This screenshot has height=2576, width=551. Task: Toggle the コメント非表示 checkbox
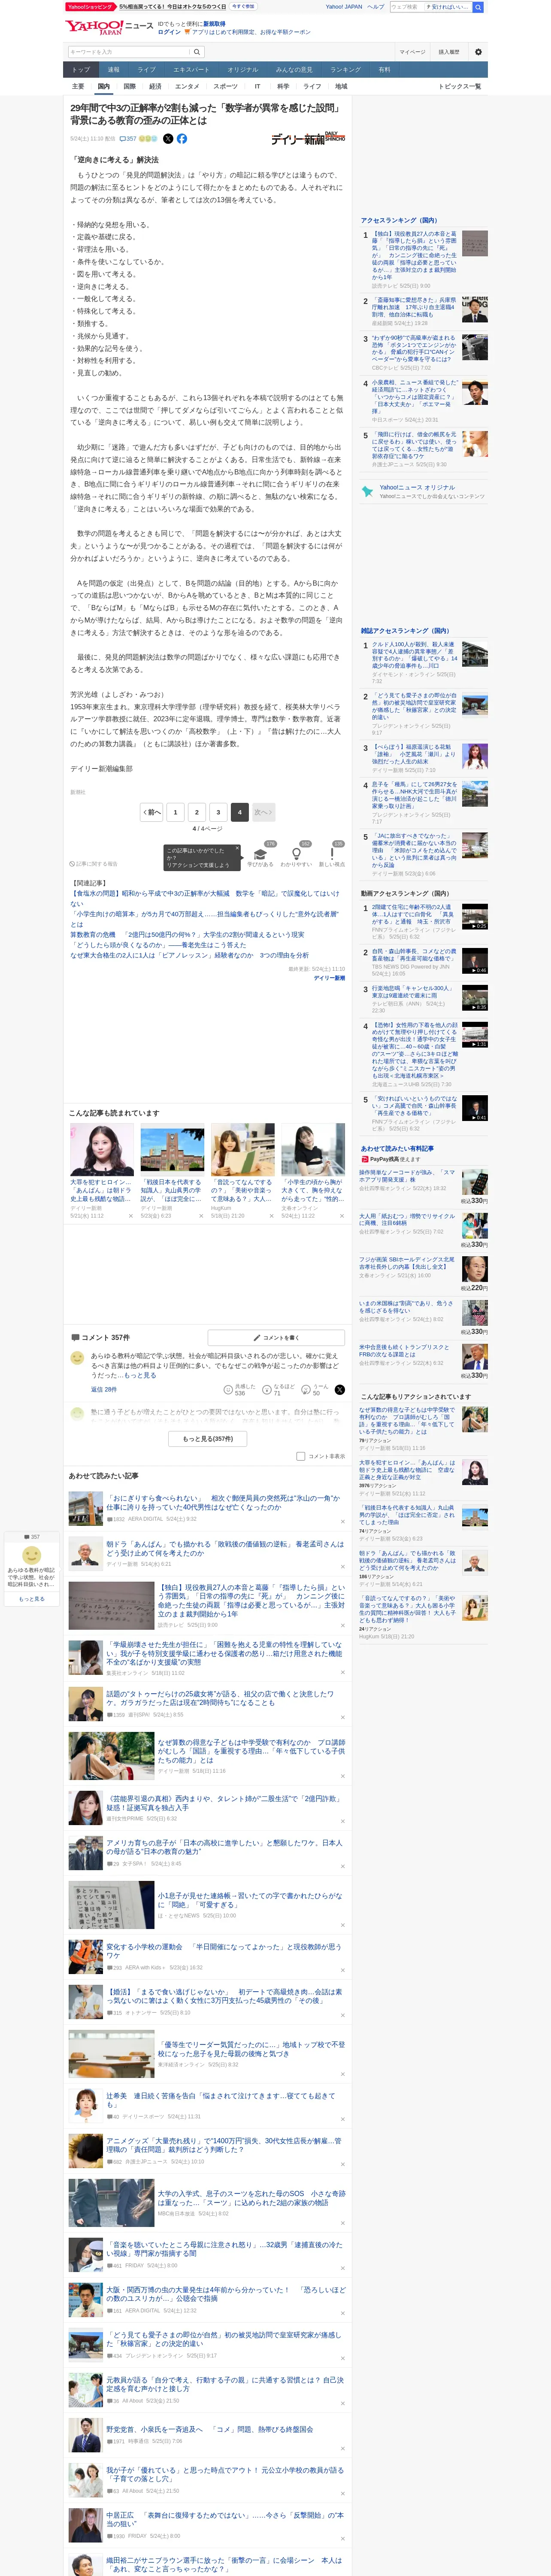(x=300, y=1456)
